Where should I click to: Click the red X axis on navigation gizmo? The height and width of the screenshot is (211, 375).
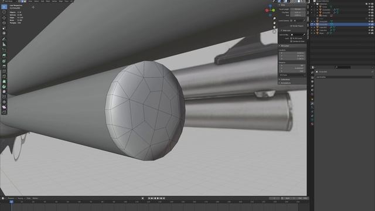pos(267,11)
